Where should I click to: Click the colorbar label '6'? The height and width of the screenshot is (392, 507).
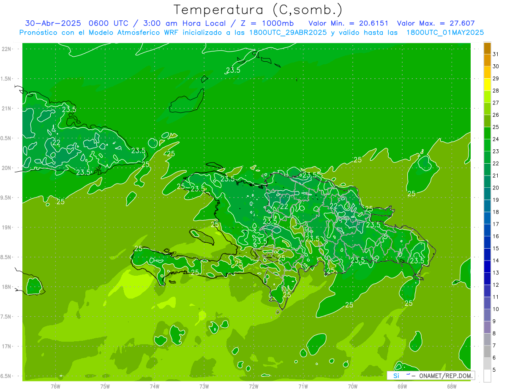(x=494, y=357)
